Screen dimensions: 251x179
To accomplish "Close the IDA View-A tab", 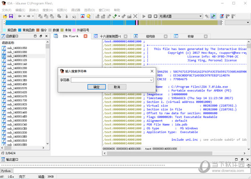I will [x=85, y=36].
